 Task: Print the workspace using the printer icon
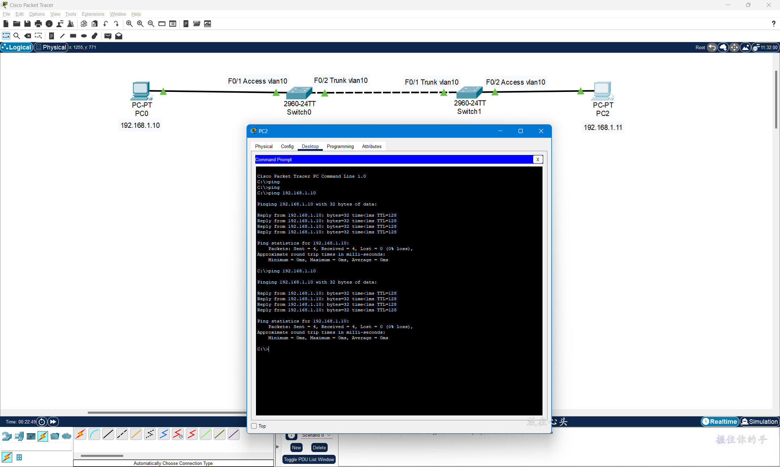38,24
